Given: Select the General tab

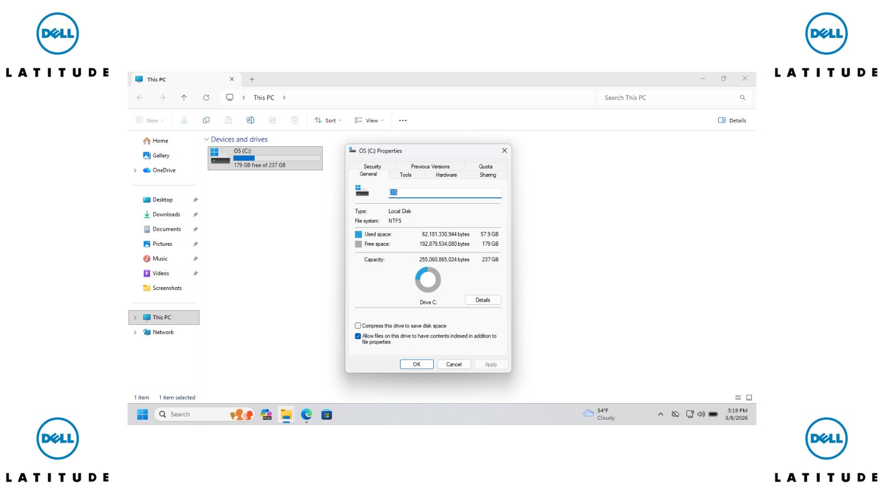Looking at the screenshot, I should click(369, 175).
